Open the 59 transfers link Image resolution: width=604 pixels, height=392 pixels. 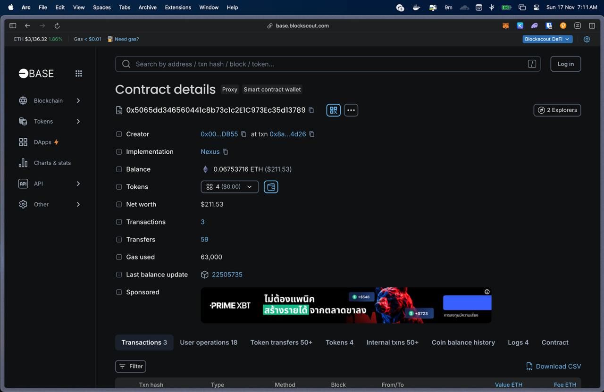pos(204,240)
